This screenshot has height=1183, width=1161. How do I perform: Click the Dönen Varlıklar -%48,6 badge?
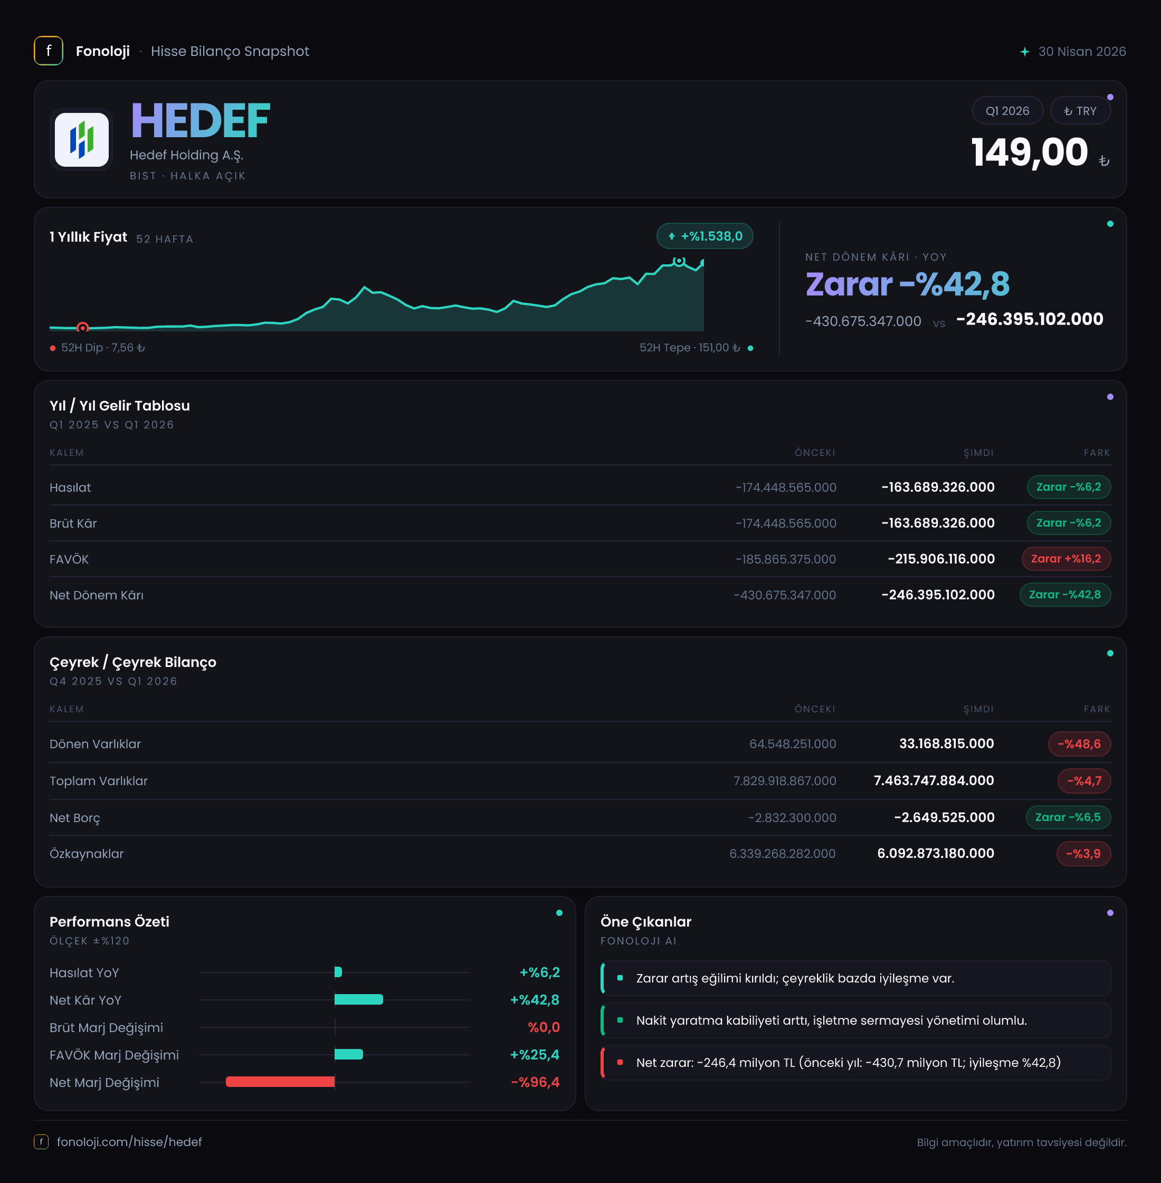(1079, 744)
